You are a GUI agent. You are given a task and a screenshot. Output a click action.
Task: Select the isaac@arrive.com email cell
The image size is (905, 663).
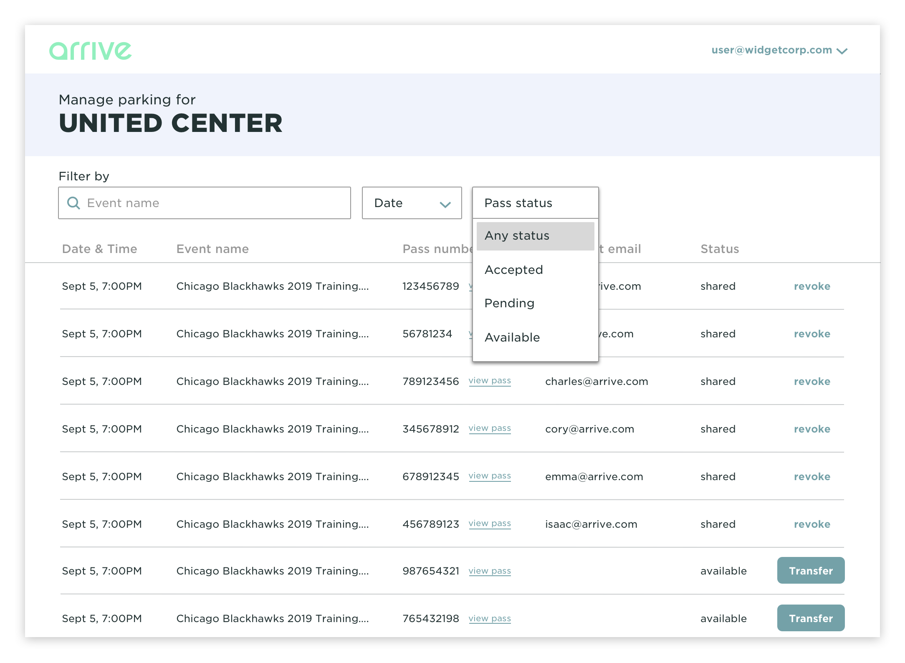pos(591,524)
